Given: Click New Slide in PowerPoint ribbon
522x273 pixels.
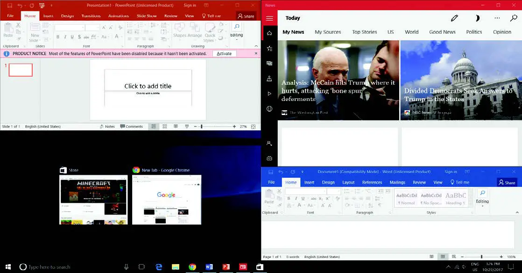Looking at the screenshot, I should (35, 33).
